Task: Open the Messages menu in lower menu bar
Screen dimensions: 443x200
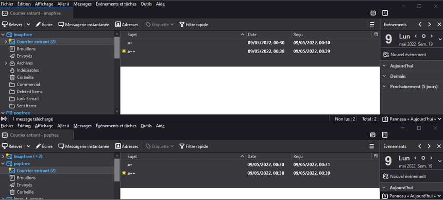Action: pos(82,126)
